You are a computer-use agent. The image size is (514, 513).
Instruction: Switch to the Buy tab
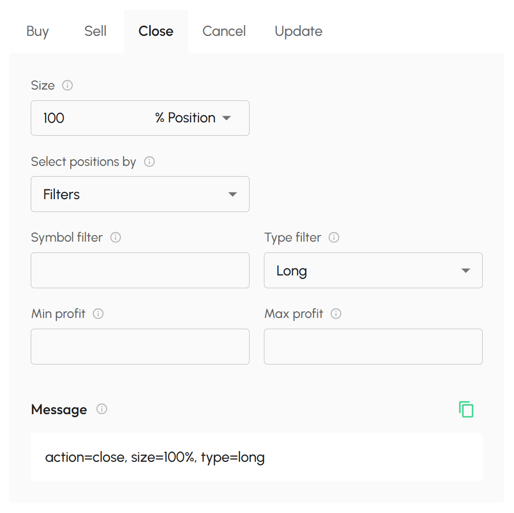(x=37, y=31)
